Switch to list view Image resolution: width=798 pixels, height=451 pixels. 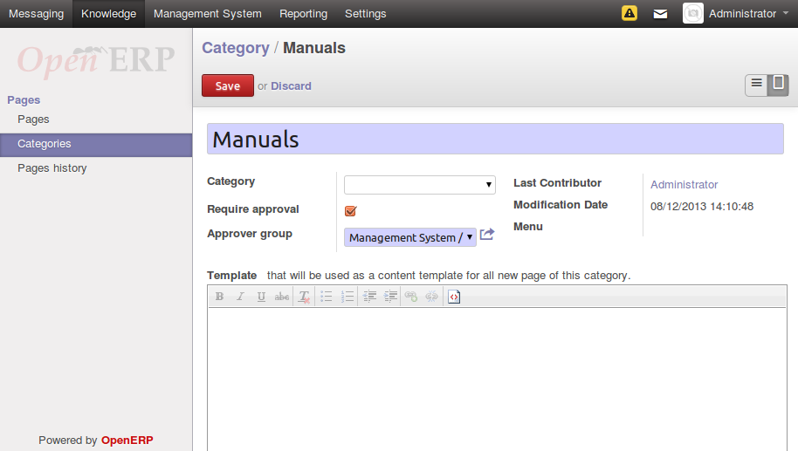click(756, 85)
